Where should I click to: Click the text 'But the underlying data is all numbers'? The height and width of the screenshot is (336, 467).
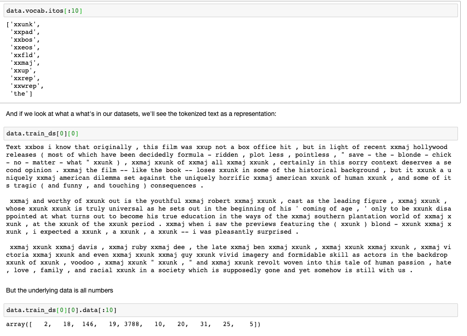point(60,290)
